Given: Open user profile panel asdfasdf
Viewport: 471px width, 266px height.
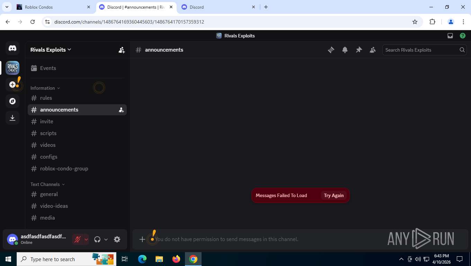Looking at the screenshot, I should tap(37, 239).
